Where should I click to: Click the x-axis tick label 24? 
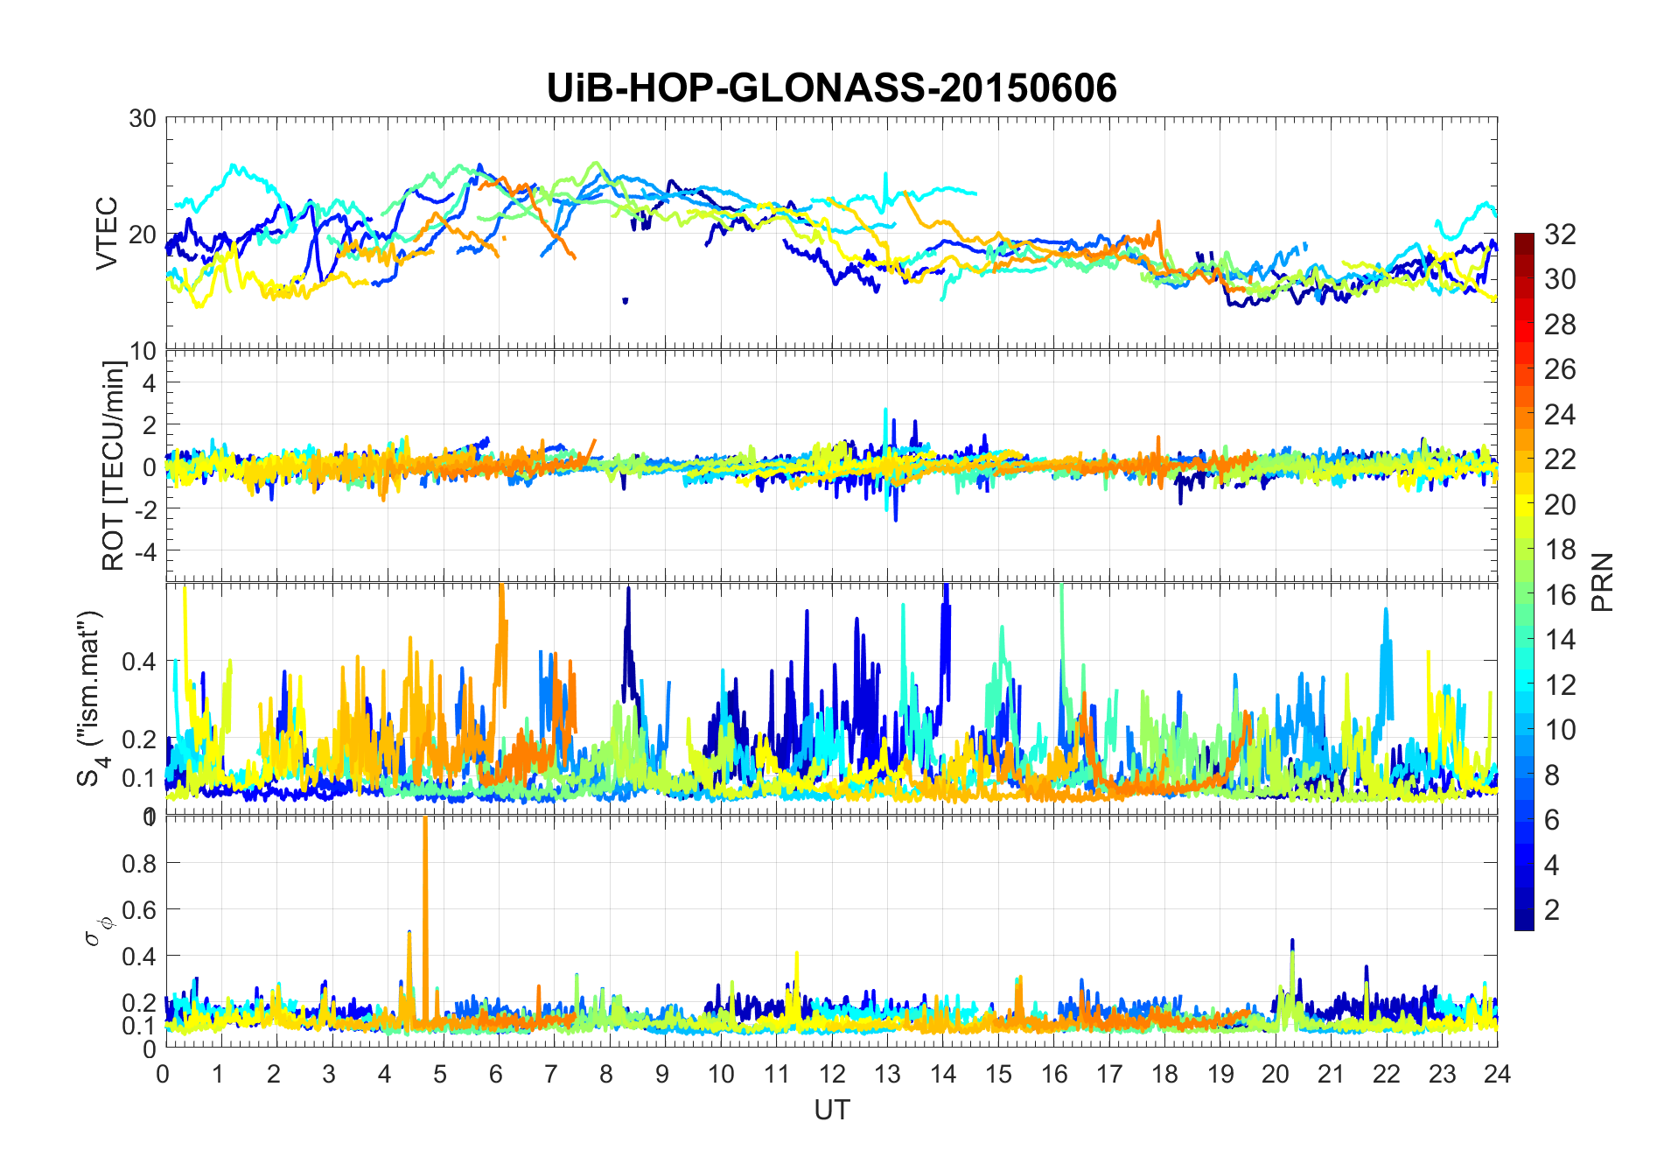[x=1497, y=1074]
